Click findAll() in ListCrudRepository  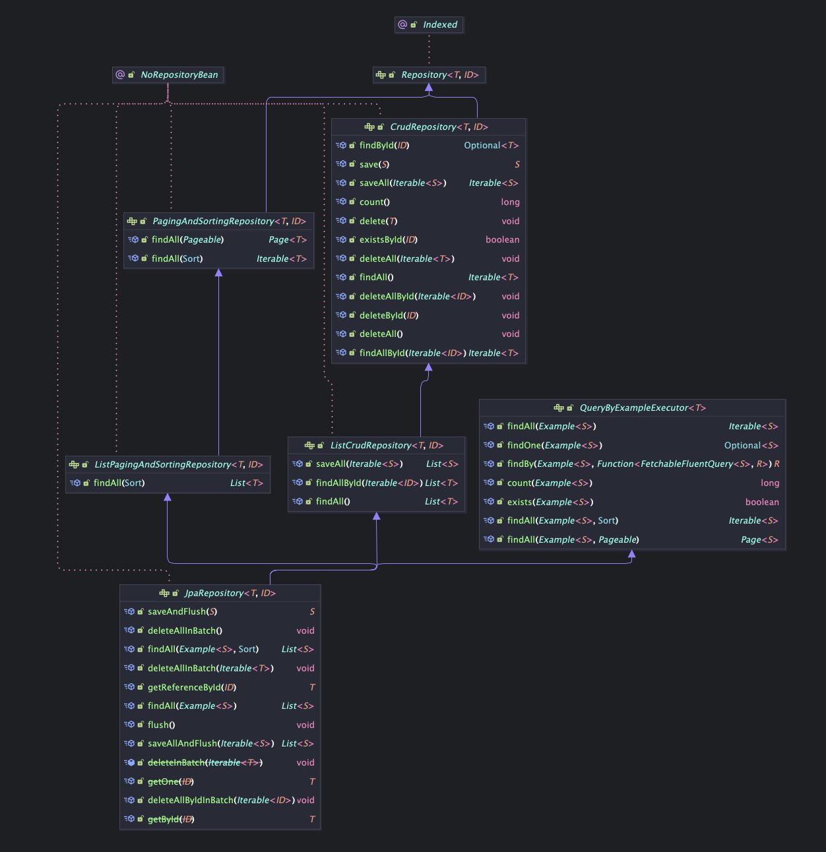tap(376, 501)
